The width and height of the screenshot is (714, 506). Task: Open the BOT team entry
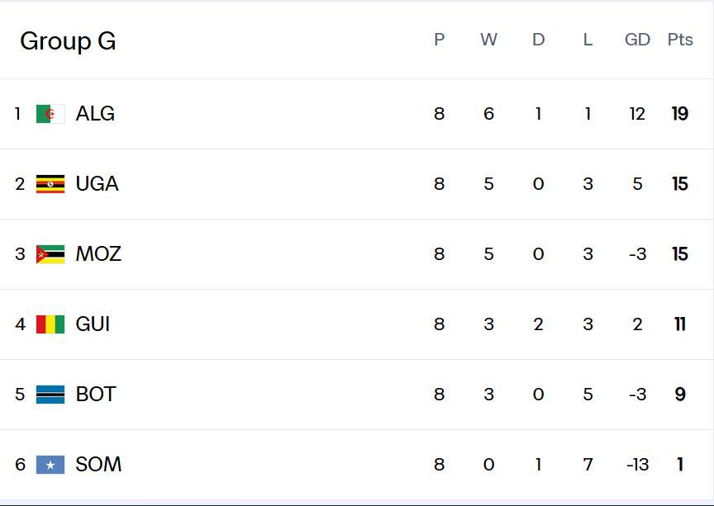click(96, 394)
